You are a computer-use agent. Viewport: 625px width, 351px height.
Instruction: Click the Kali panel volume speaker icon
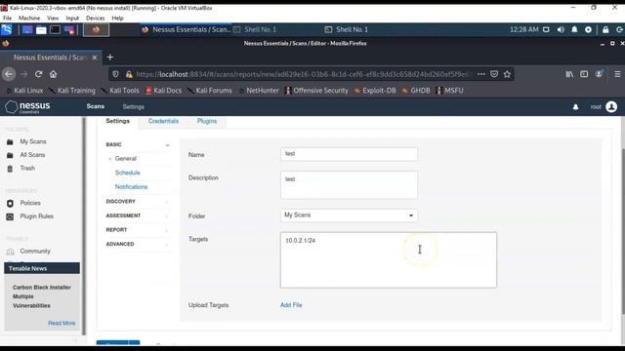[x=561, y=29]
